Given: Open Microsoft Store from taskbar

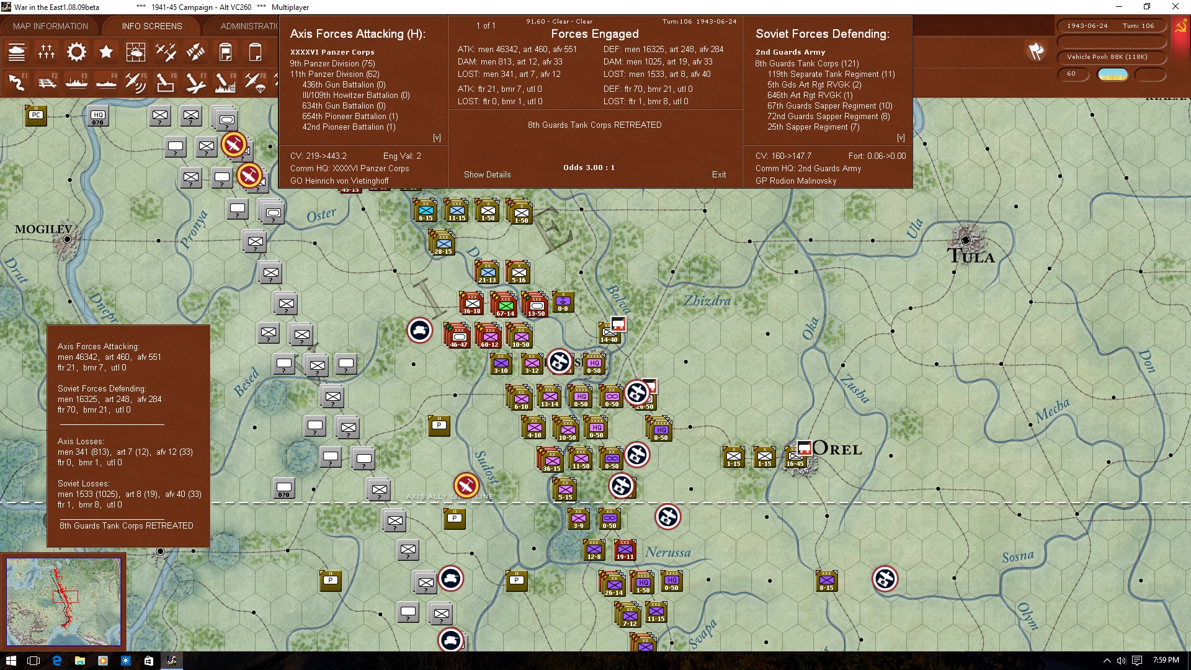Looking at the screenshot, I should [148, 661].
